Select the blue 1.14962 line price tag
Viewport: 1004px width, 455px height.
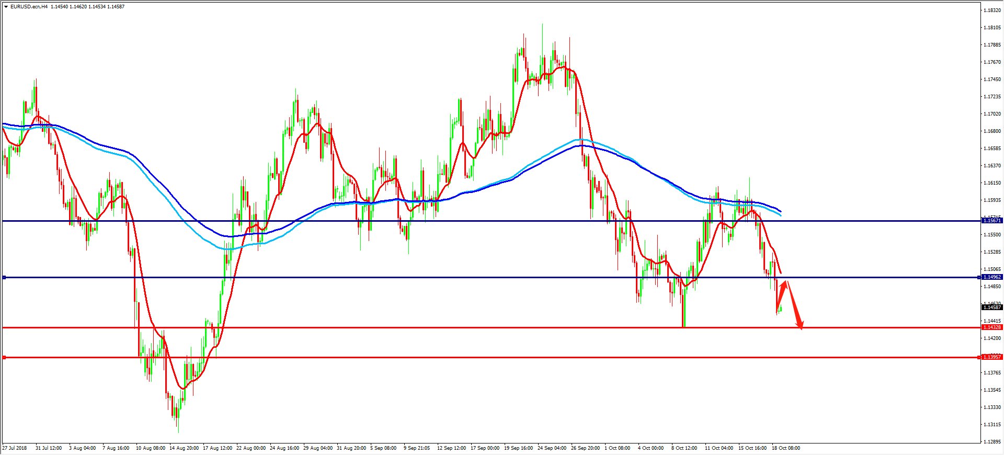[992, 277]
